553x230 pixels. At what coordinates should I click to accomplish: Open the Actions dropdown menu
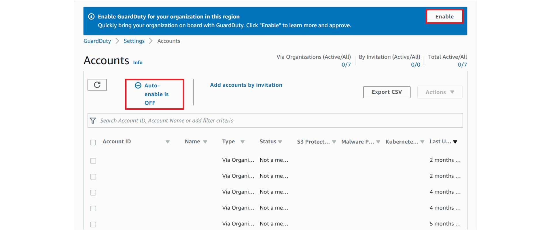(x=440, y=92)
